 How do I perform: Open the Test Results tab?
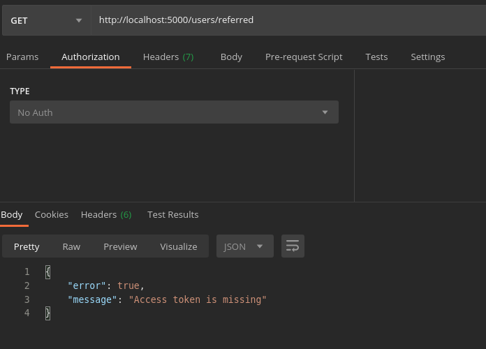[x=172, y=214]
